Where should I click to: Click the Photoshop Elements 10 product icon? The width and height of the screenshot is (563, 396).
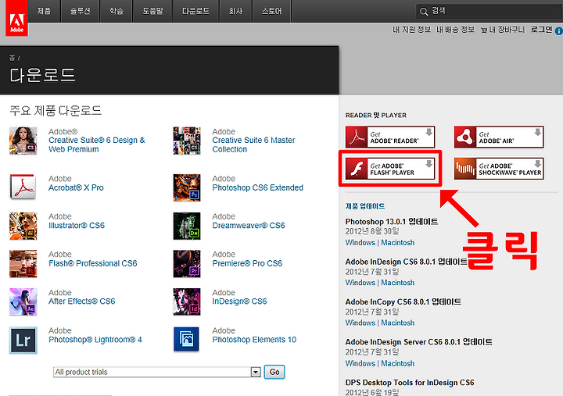tap(186, 339)
